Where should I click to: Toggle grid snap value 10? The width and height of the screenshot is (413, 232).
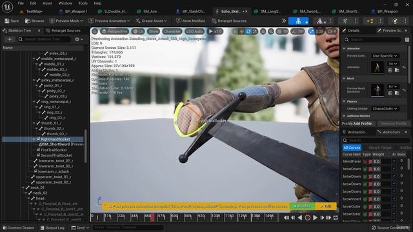[x=283, y=32]
